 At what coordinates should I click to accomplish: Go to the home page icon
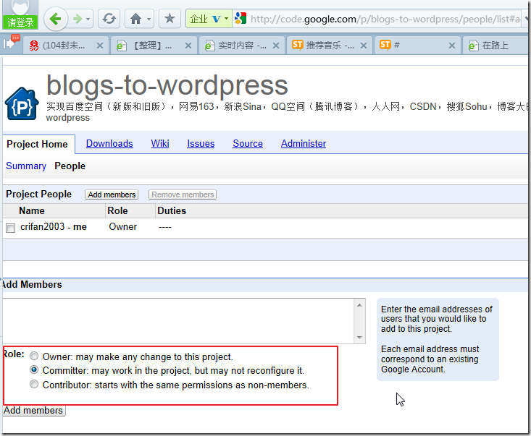pyautogui.click(x=135, y=19)
